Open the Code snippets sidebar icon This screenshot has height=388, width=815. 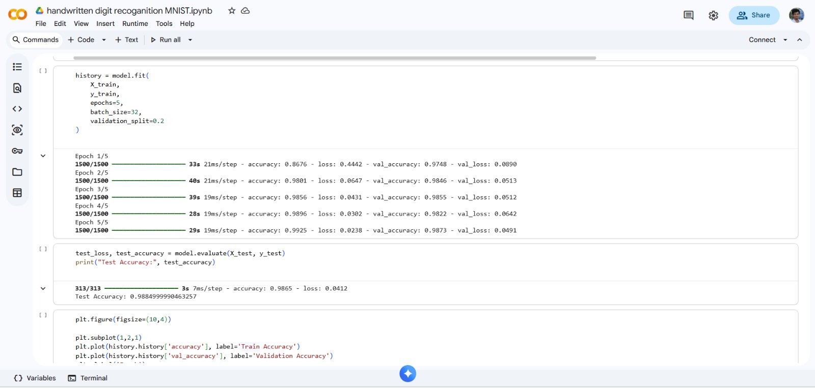[17, 109]
